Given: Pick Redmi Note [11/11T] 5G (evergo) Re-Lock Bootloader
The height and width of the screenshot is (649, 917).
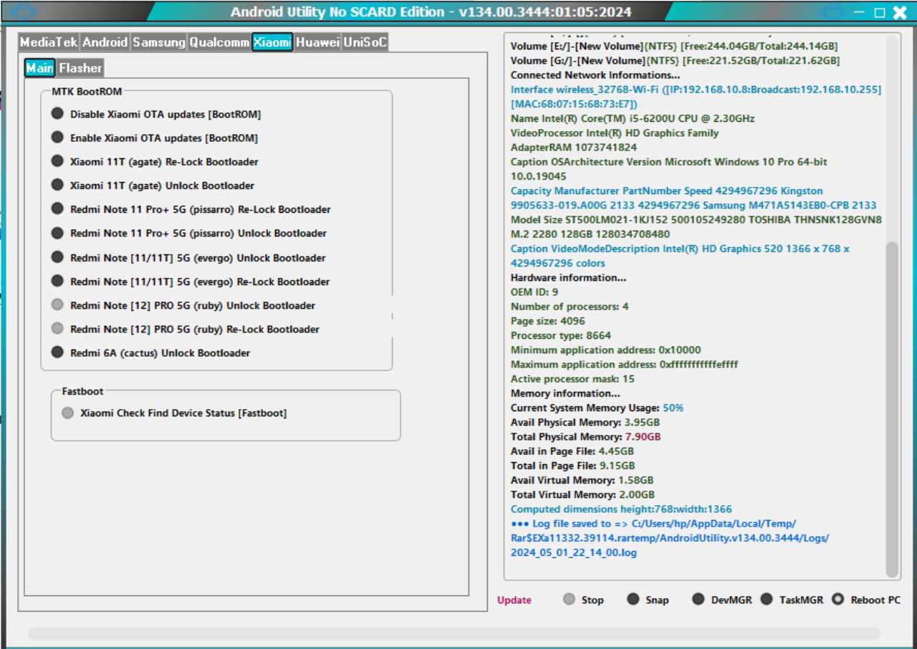Looking at the screenshot, I should [x=191, y=282].
